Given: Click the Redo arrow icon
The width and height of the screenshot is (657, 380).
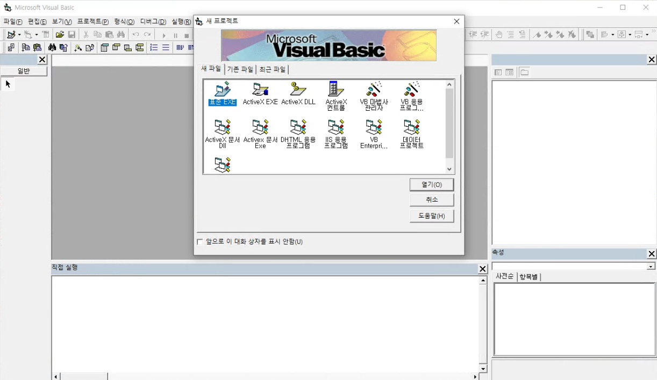Looking at the screenshot, I should tap(147, 34).
